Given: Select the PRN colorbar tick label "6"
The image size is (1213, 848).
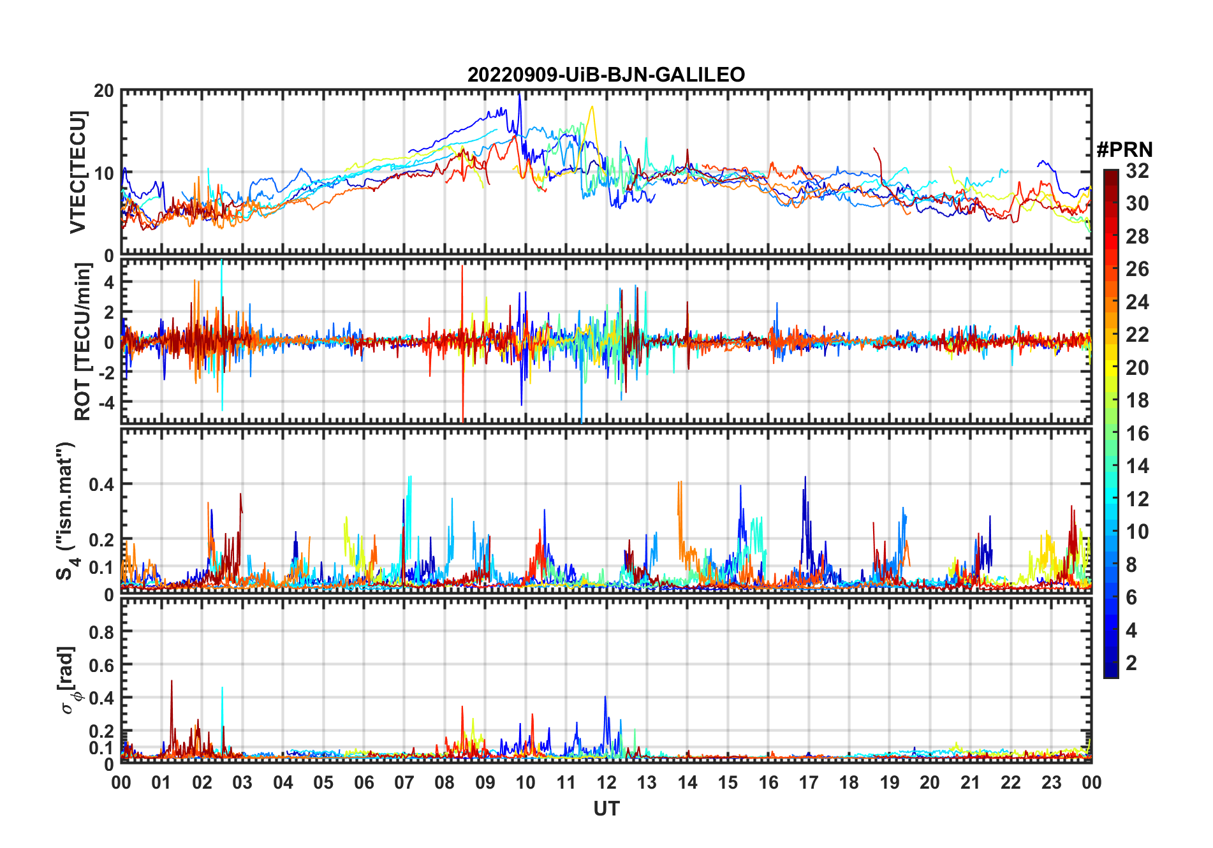Looking at the screenshot, I should [1131, 597].
